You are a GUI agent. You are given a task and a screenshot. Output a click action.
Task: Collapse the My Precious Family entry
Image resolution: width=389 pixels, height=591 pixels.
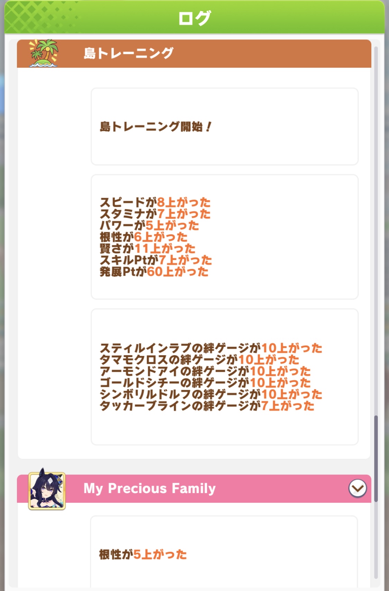click(358, 488)
